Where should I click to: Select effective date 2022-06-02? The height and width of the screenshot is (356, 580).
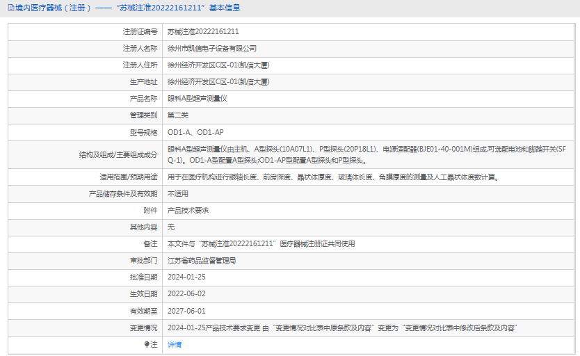(x=186, y=294)
